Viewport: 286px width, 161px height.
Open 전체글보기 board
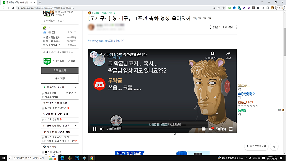[50, 93]
